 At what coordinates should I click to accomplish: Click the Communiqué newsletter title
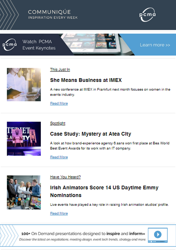(x=49, y=12)
